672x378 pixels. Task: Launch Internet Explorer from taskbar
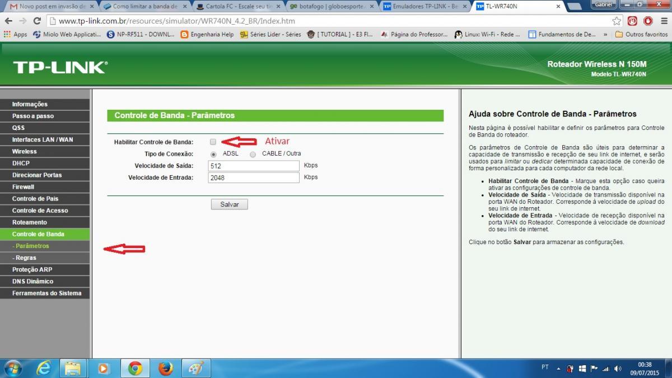point(44,368)
